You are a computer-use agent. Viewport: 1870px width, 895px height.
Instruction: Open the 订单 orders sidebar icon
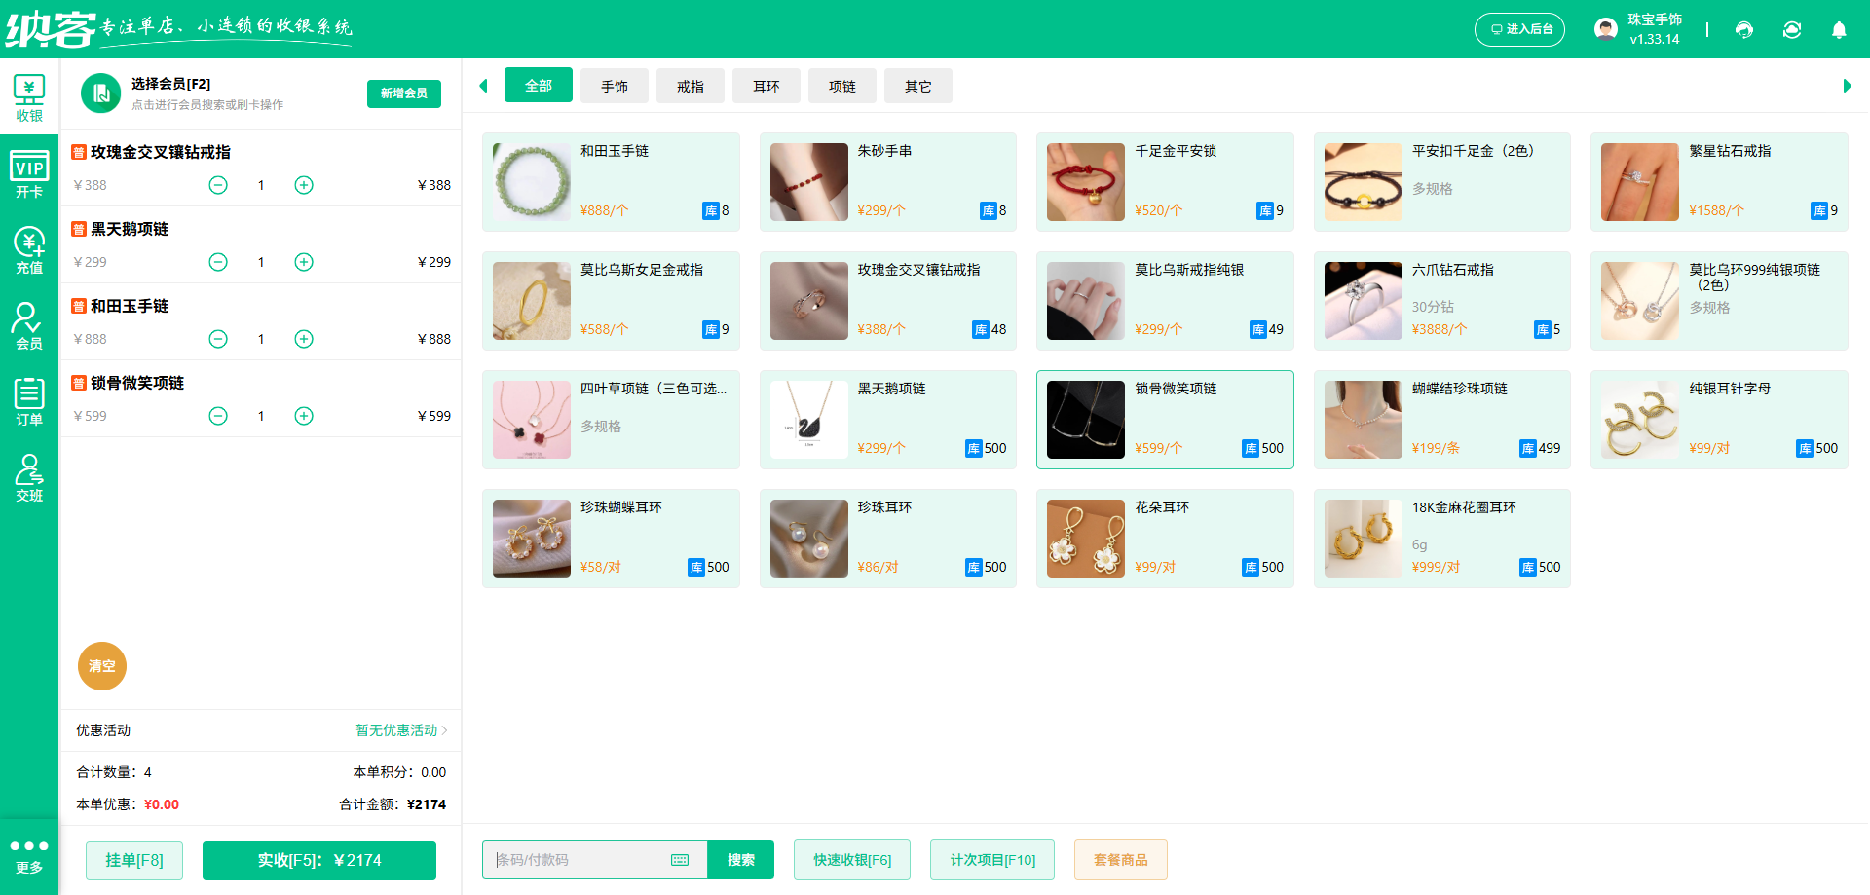(29, 400)
